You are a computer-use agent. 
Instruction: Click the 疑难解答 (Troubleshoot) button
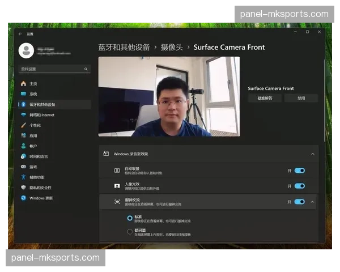pyautogui.click(x=265, y=98)
